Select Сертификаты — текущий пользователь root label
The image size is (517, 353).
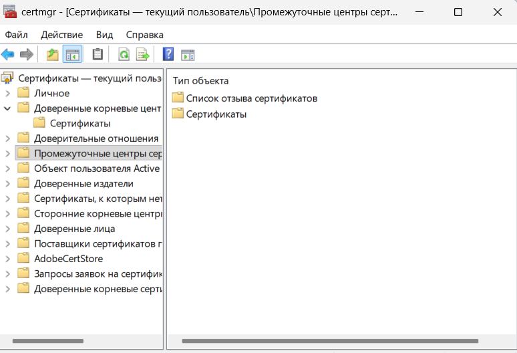90,78
